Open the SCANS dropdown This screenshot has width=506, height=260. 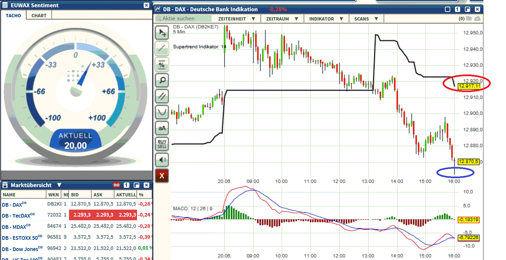click(366, 19)
